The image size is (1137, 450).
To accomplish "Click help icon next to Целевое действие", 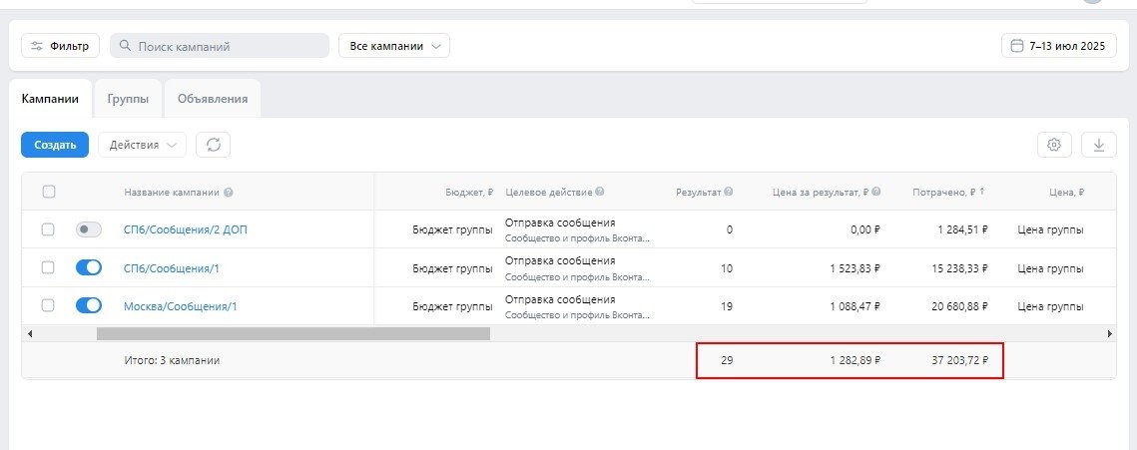I will click(x=600, y=193).
